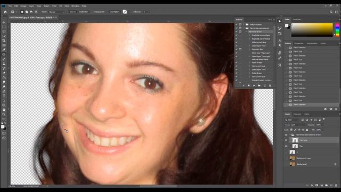Click the foreground color swatch in Color panel
This screenshot has width=341, height=192.
pos(287,26)
